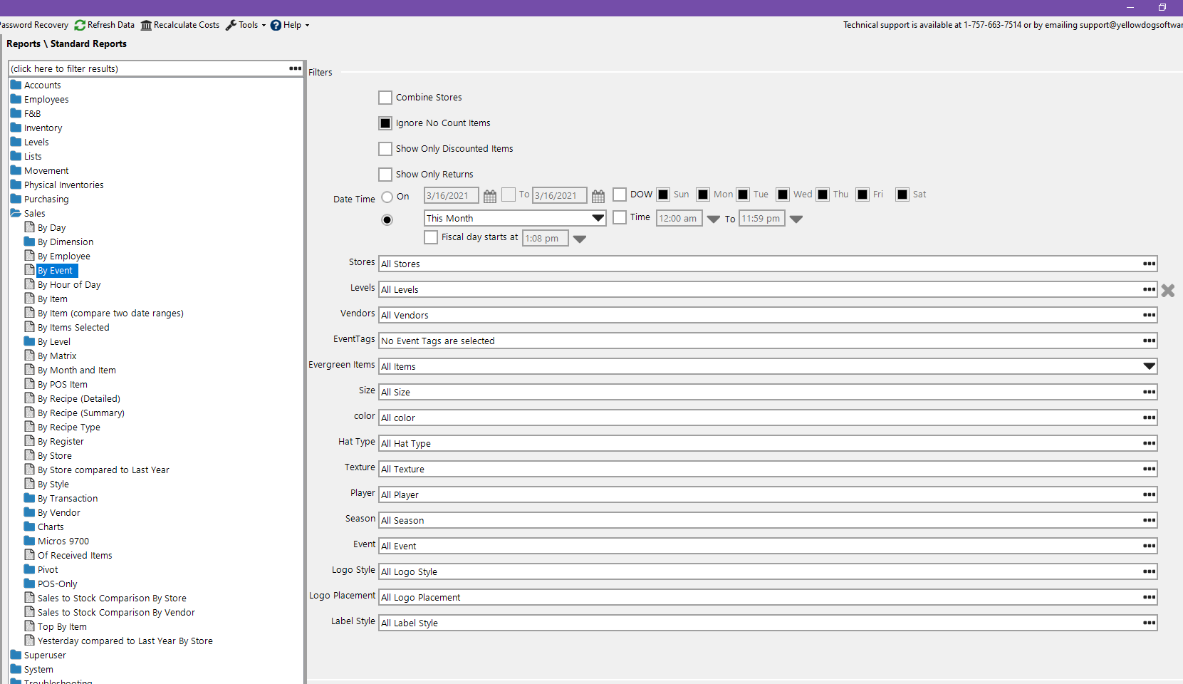The height and width of the screenshot is (684, 1183).
Task: Open the By Level folder icon
Action: [x=29, y=341]
